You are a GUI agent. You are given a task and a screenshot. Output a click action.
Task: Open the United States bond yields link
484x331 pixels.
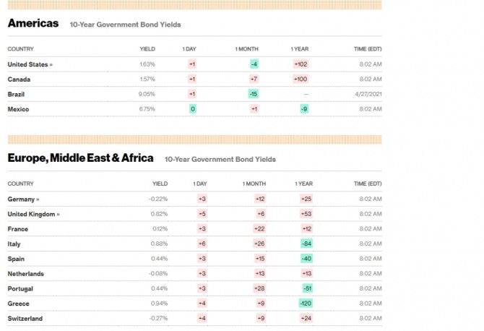(30, 64)
